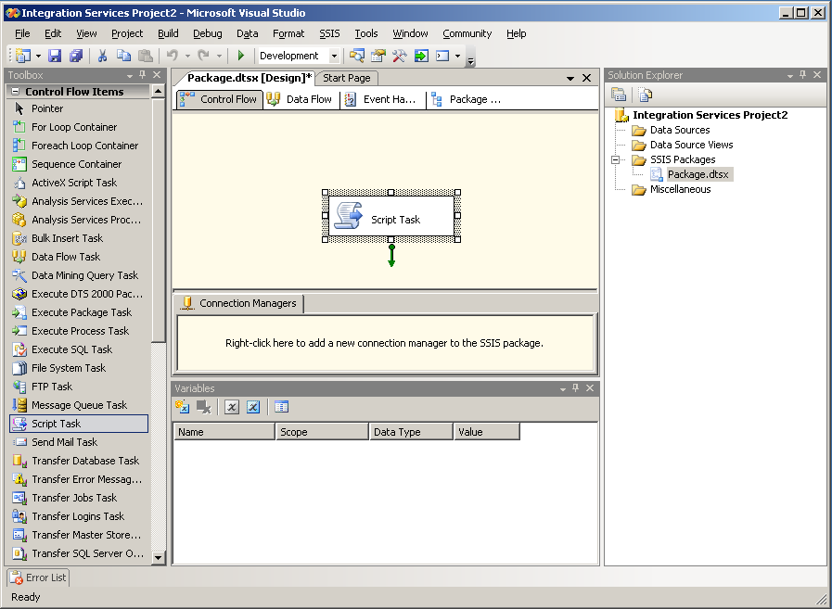832x609 pixels.
Task: Click the Undo toolbar icon
Action: coord(172,56)
